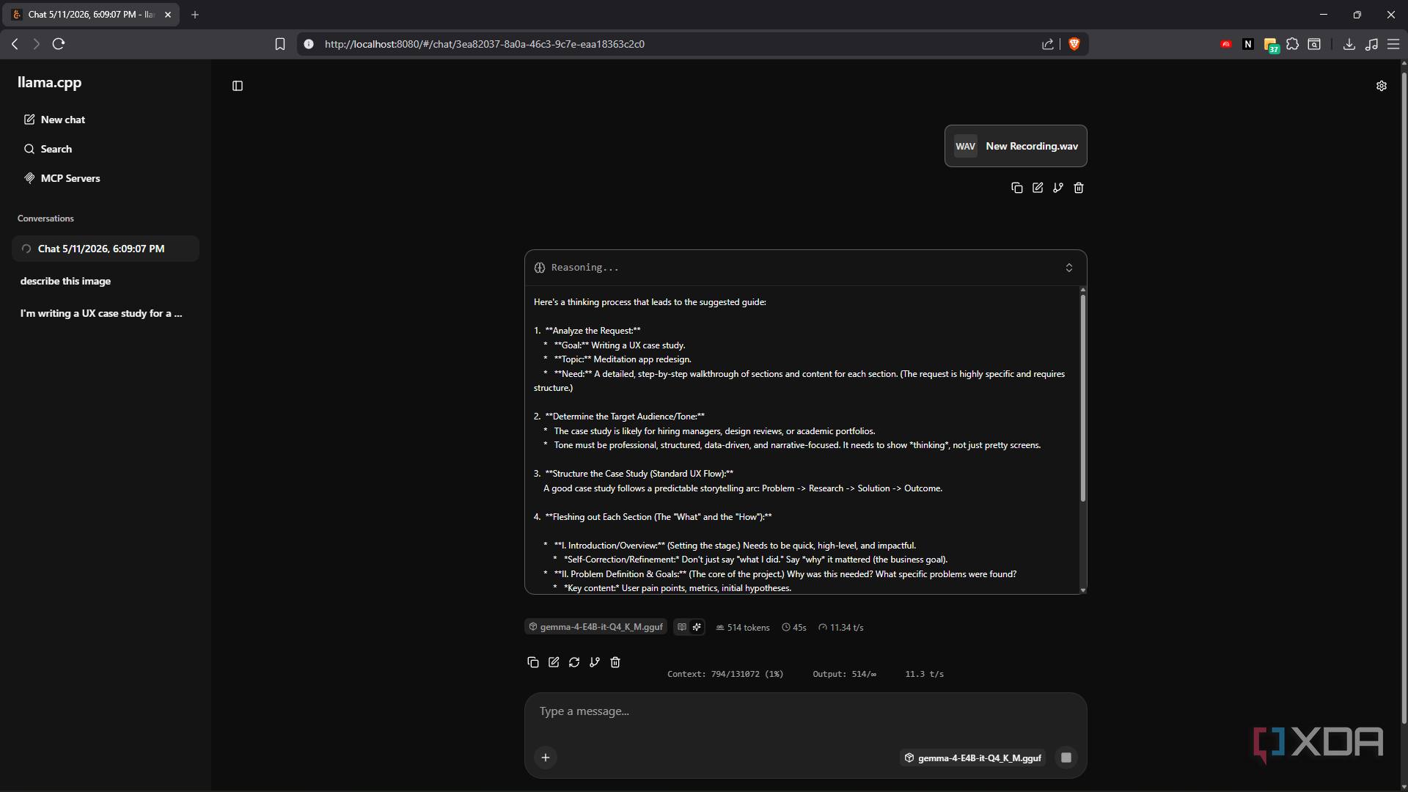Branch from the user message

1058,188
